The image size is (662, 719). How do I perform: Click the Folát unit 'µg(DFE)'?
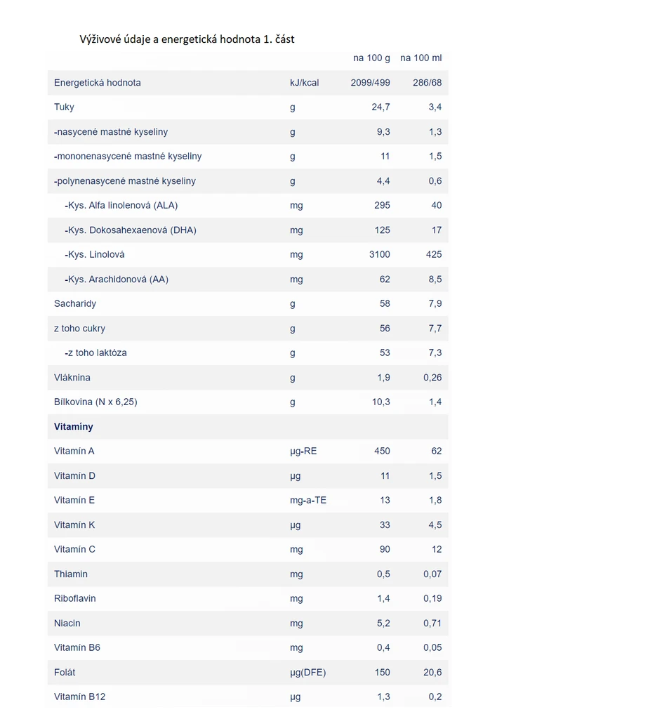(x=307, y=673)
